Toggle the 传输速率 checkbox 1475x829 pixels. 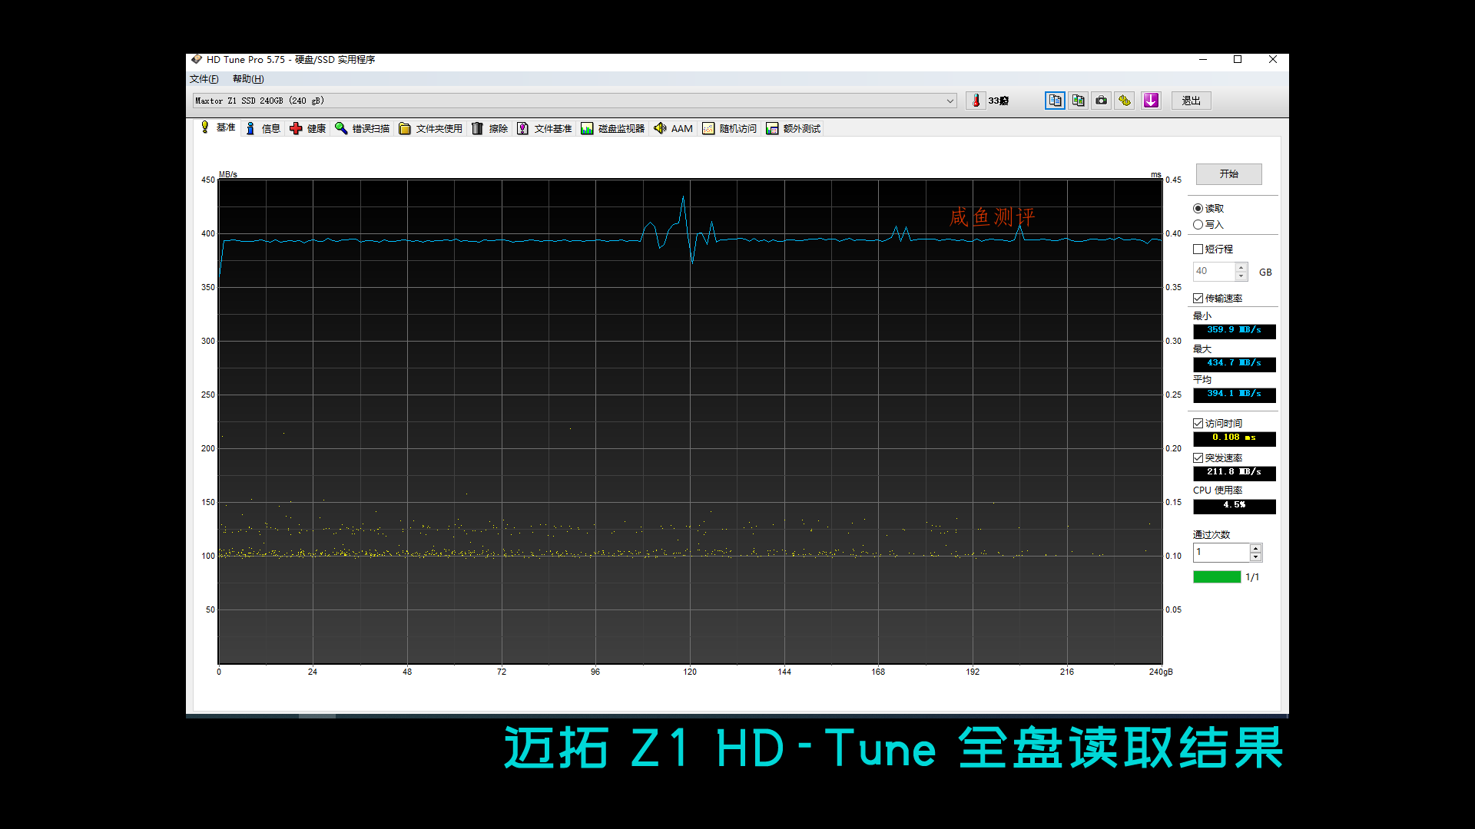click(x=1198, y=299)
